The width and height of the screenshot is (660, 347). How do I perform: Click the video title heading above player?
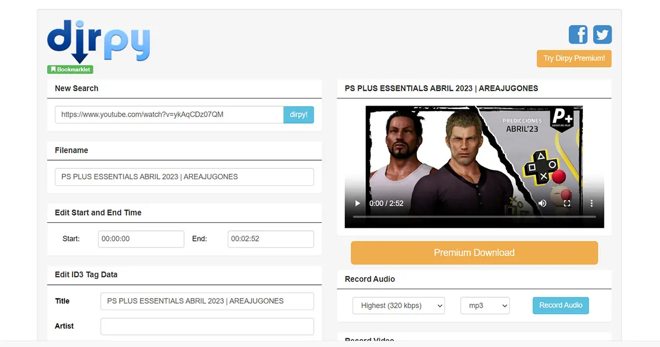pos(442,89)
